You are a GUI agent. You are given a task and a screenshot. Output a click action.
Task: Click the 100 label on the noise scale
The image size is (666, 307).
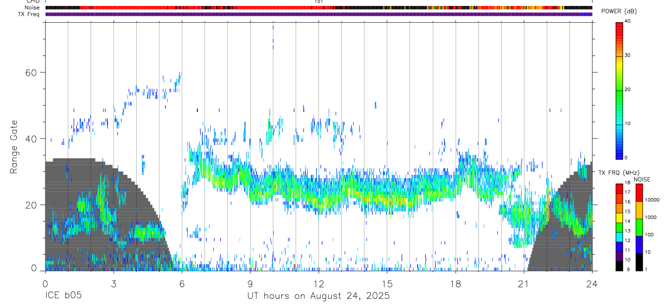click(650, 234)
